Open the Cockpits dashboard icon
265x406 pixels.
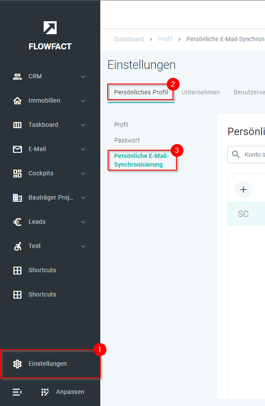pyautogui.click(x=17, y=174)
